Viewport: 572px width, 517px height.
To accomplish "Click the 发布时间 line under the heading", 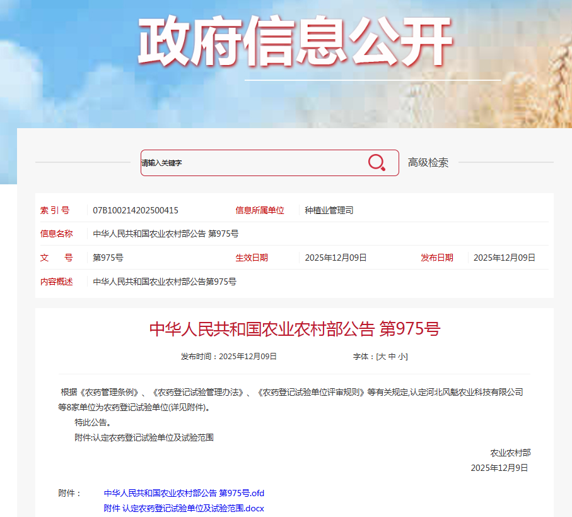I will 229,357.
